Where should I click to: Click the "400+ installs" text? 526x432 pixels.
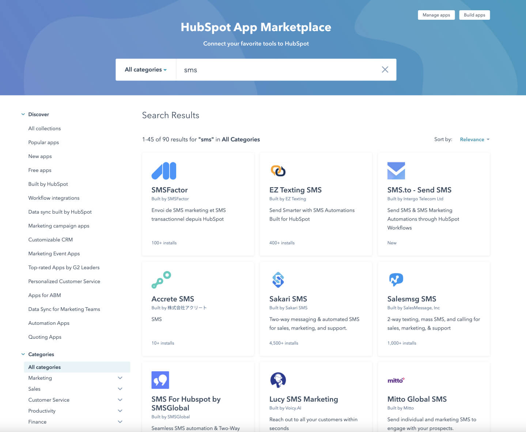click(282, 243)
